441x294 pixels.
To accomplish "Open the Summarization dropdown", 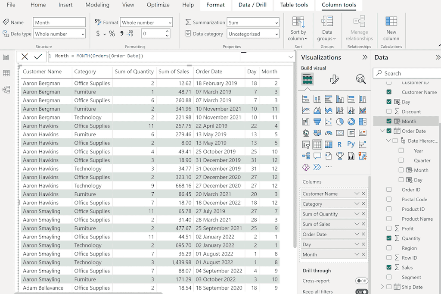I will [253, 22].
